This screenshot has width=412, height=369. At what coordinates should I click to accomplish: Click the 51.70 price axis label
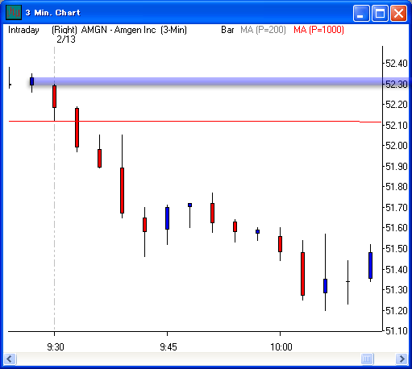[397, 208]
